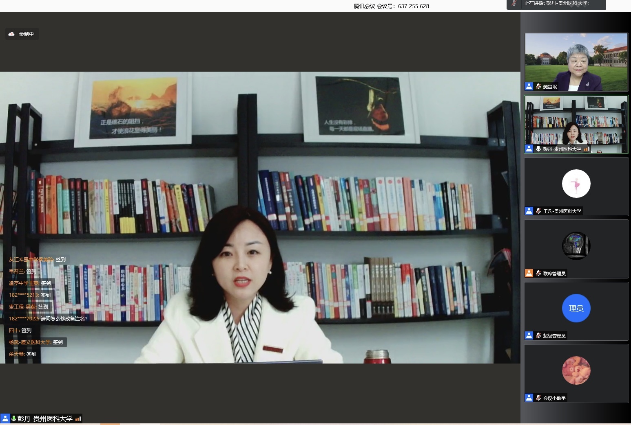Click the 杨武-遵义医科大学 chat message
The image size is (631, 425).
tap(36, 342)
